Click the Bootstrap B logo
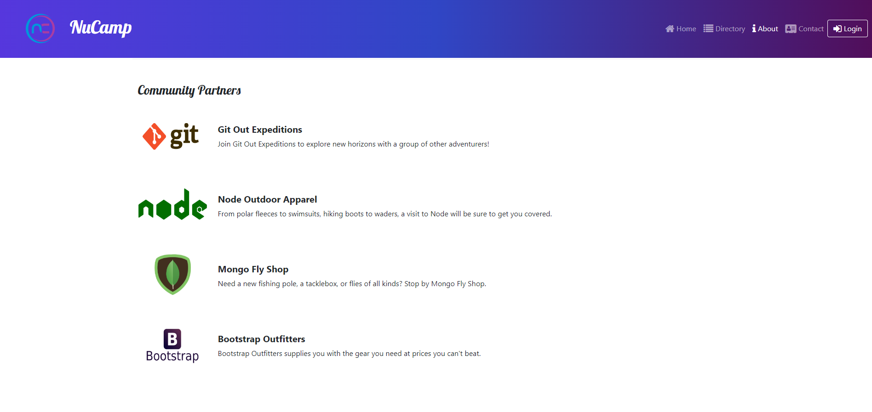The width and height of the screenshot is (872, 412). pos(172,345)
